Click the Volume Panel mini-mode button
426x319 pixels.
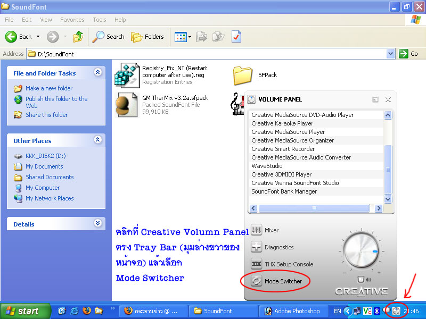pos(375,99)
